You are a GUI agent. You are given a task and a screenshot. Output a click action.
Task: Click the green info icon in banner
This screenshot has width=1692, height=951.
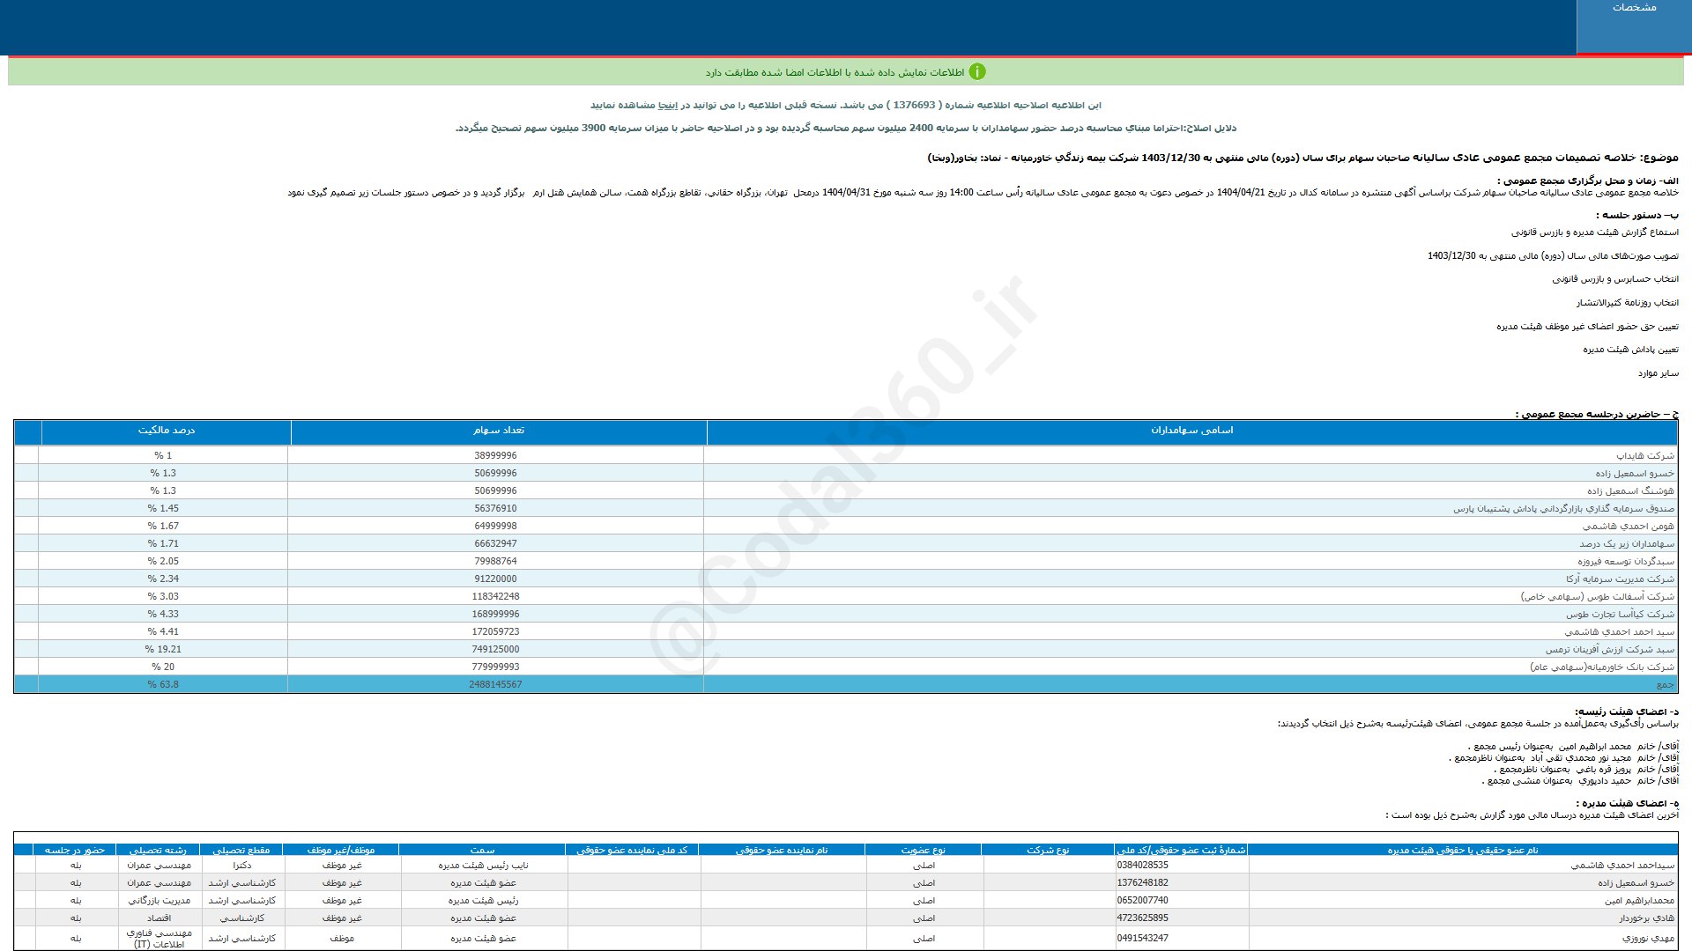coord(977,72)
